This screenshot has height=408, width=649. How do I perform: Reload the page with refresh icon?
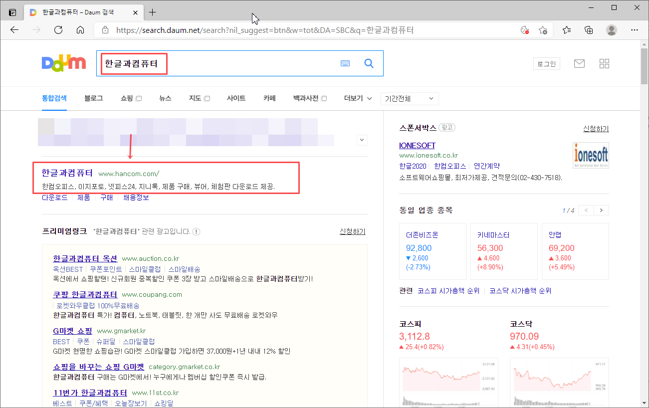(x=58, y=30)
